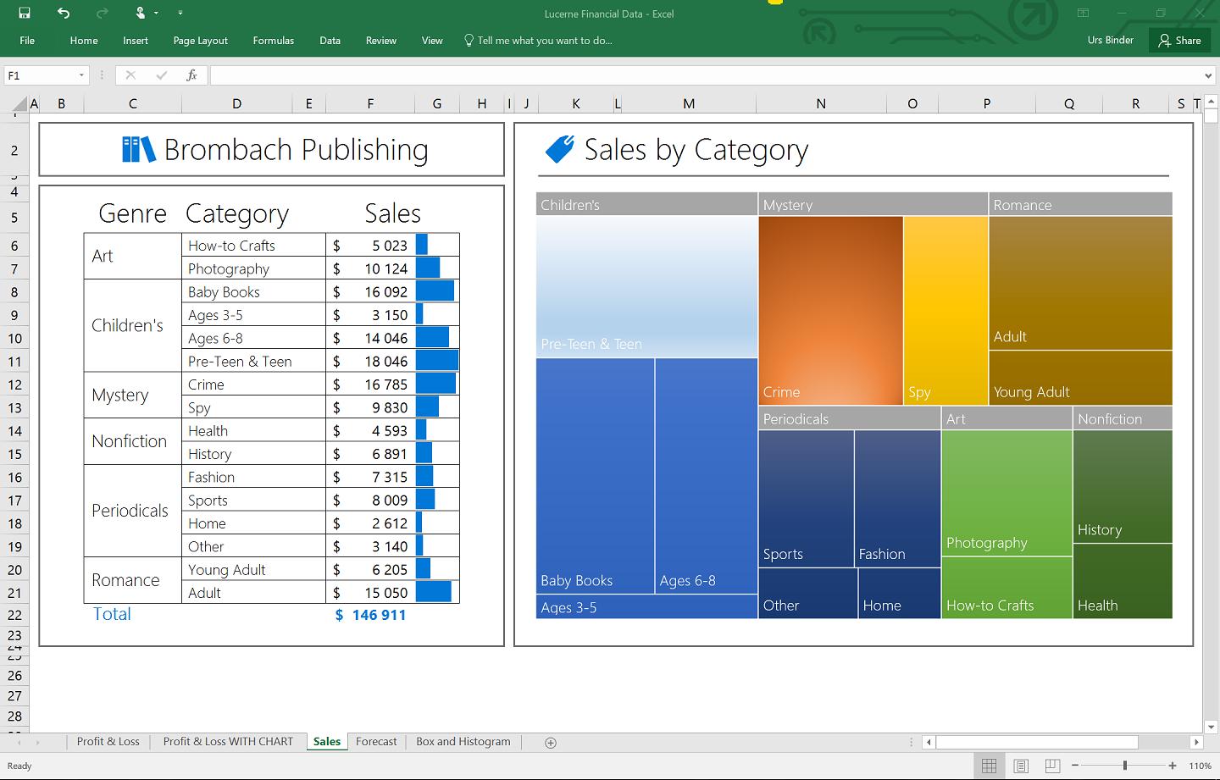This screenshot has height=780, width=1220.
Task: Click the books icon beside Brombach Publishing
Action: click(138, 149)
